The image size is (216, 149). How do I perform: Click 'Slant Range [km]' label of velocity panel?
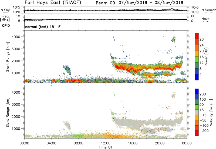pos(8,112)
